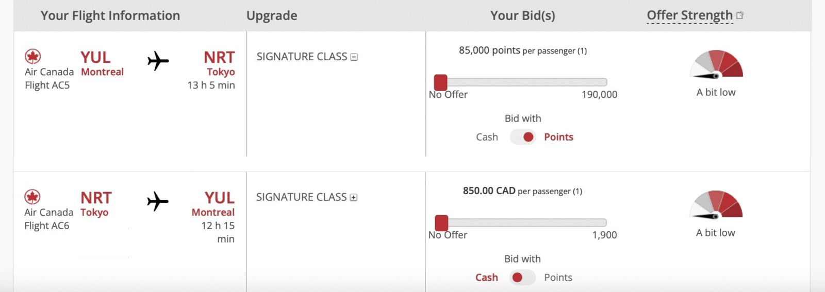Click Signature Class label for flight AC6
The image size is (825, 292).
[x=301, y=197]
